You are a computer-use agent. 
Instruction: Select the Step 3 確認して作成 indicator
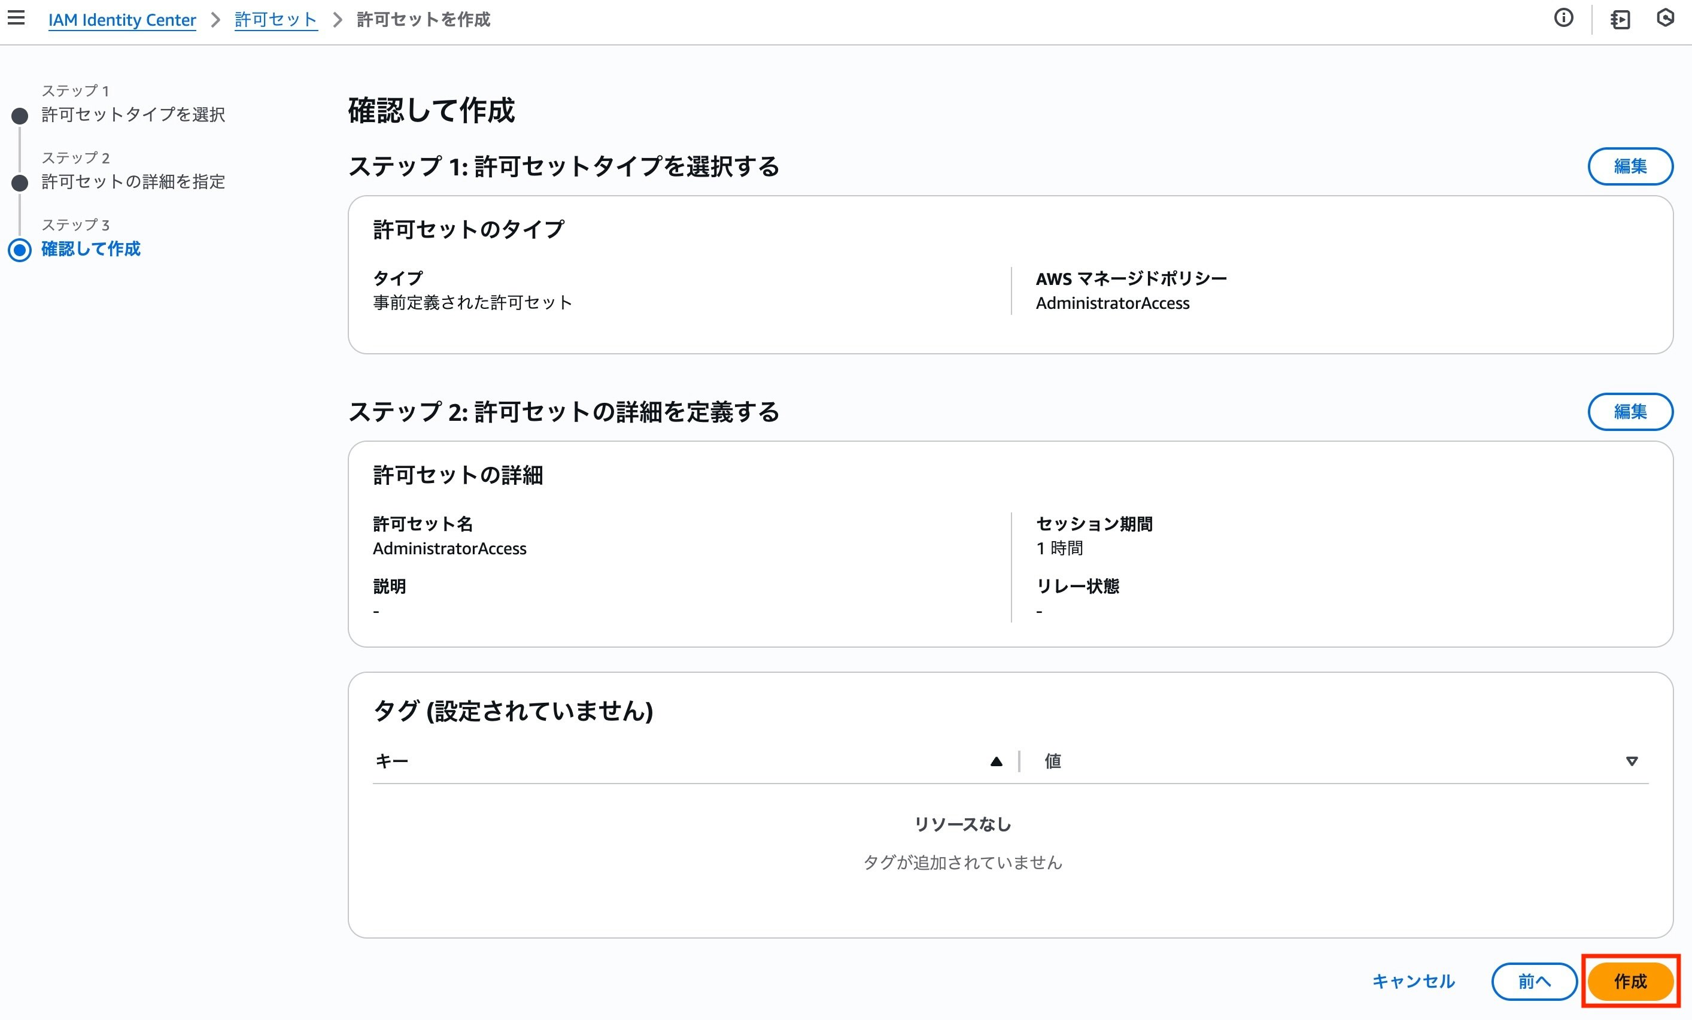pyautogui.click(x=20, y=250)
